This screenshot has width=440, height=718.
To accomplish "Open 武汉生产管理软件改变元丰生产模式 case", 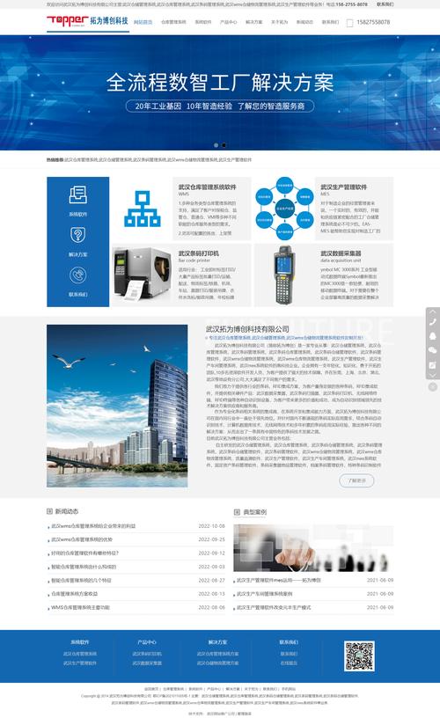I will pos(274,608).
